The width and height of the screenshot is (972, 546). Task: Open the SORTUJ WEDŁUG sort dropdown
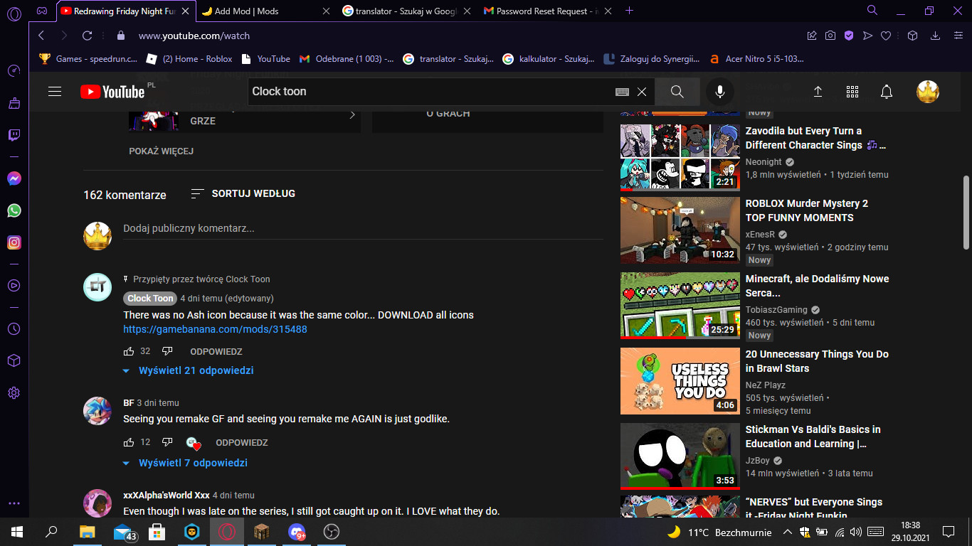pyautogui.click(x=243, y=193)
